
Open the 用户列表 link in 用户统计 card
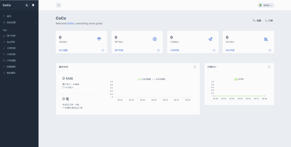tap(119, 50)
